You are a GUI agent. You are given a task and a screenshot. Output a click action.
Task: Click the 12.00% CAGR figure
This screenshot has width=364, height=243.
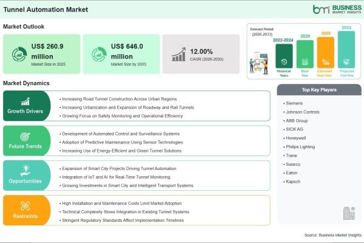(201, 52)
